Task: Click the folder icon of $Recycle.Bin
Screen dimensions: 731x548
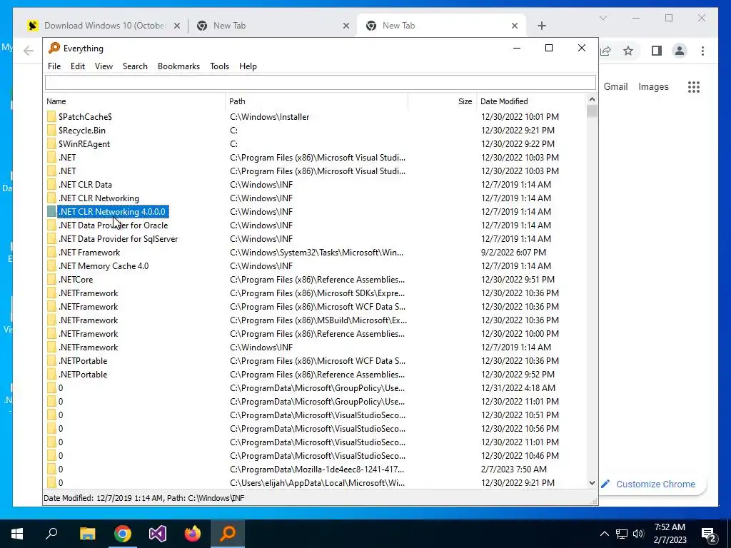Action: point(51,130)
